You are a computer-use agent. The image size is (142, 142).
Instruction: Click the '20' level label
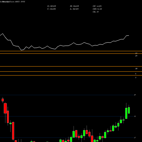136,56
